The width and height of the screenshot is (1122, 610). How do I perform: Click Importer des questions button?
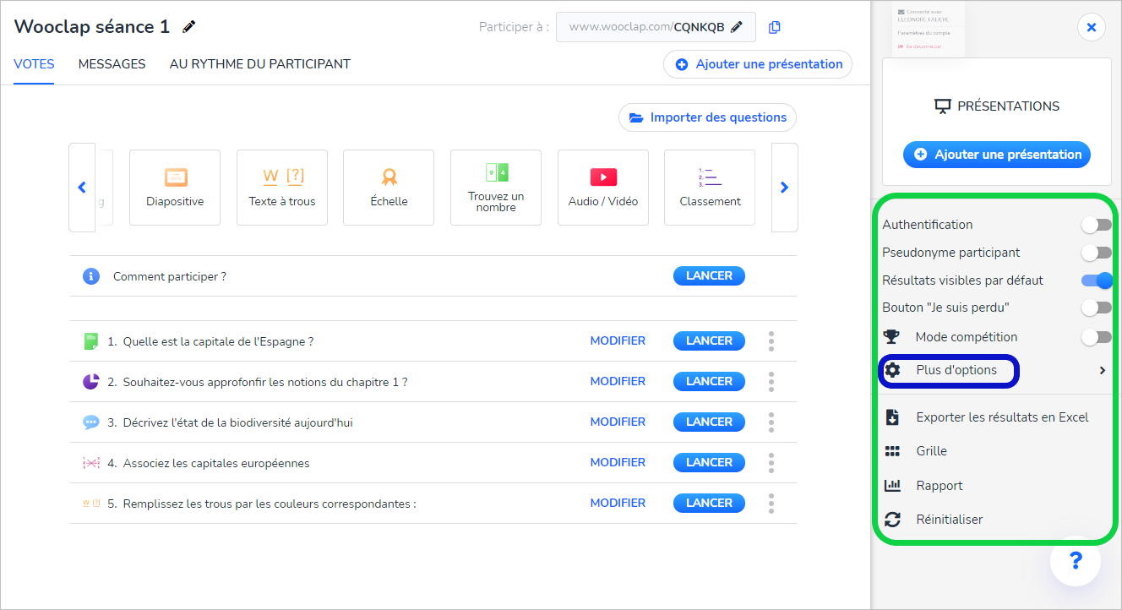point(707,117)
